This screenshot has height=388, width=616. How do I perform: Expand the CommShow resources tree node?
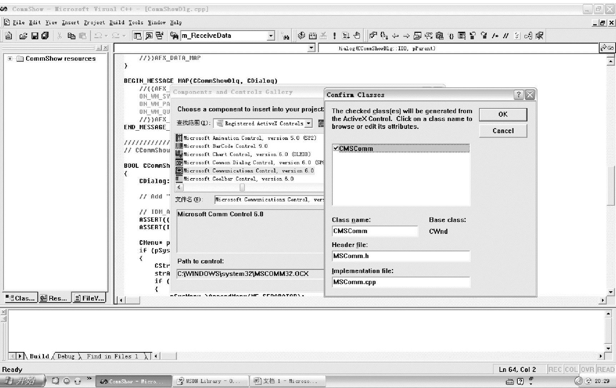10,59
